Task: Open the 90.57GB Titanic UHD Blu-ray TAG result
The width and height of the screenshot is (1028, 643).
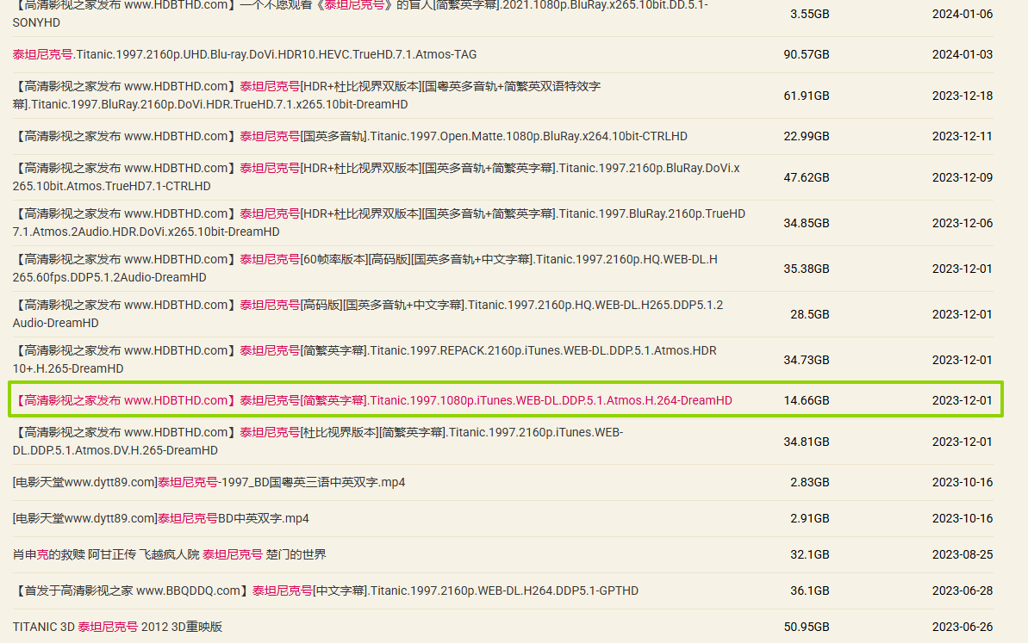Action: click(x=245, y=54)
